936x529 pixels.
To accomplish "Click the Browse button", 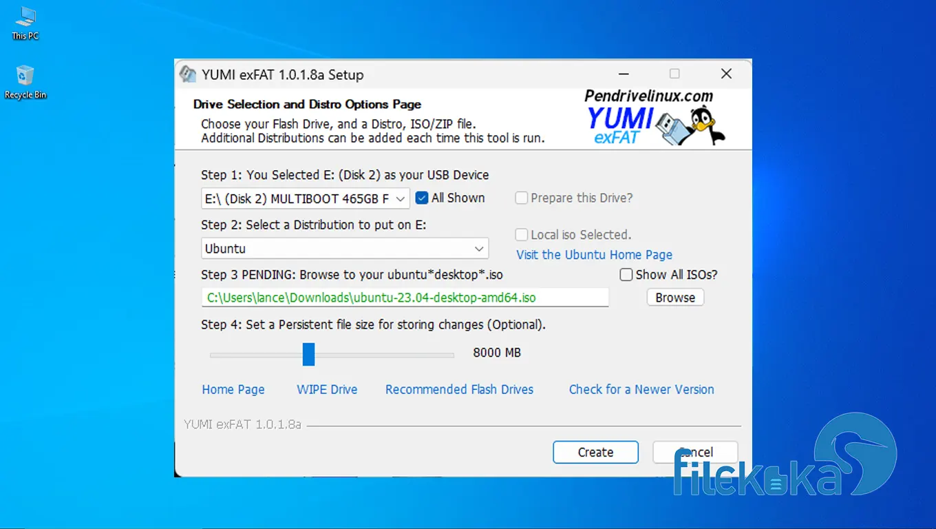I will pos(675,298).
